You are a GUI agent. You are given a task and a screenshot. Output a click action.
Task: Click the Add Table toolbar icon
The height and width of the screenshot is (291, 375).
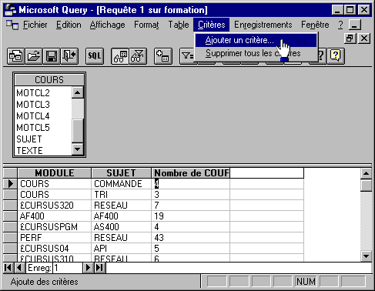163,55
